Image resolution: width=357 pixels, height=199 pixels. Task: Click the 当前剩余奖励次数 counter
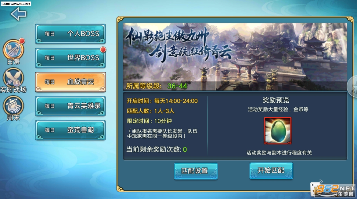tap(157, 149)
